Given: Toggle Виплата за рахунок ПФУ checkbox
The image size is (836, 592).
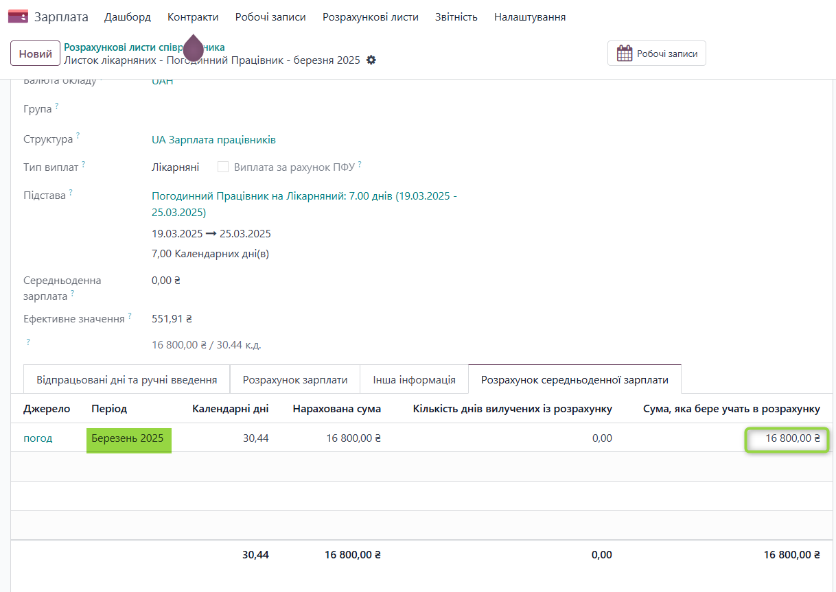Looking at the screenshot, I should click(223, 167).
